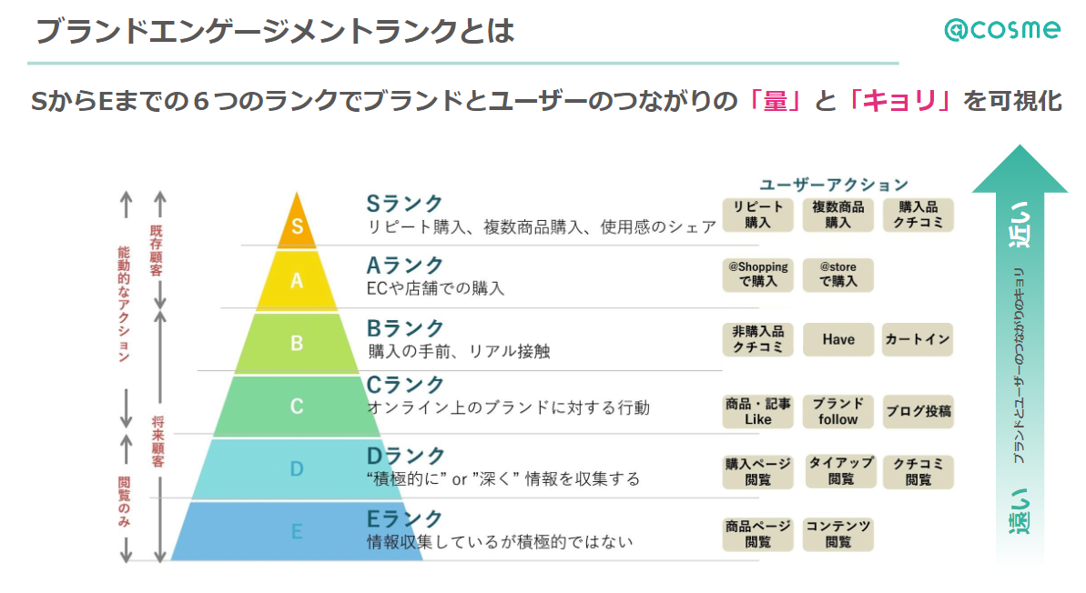Click the @Shoppingで購入 tag
Screen dimensions: 1086x593
click(757, 275)
